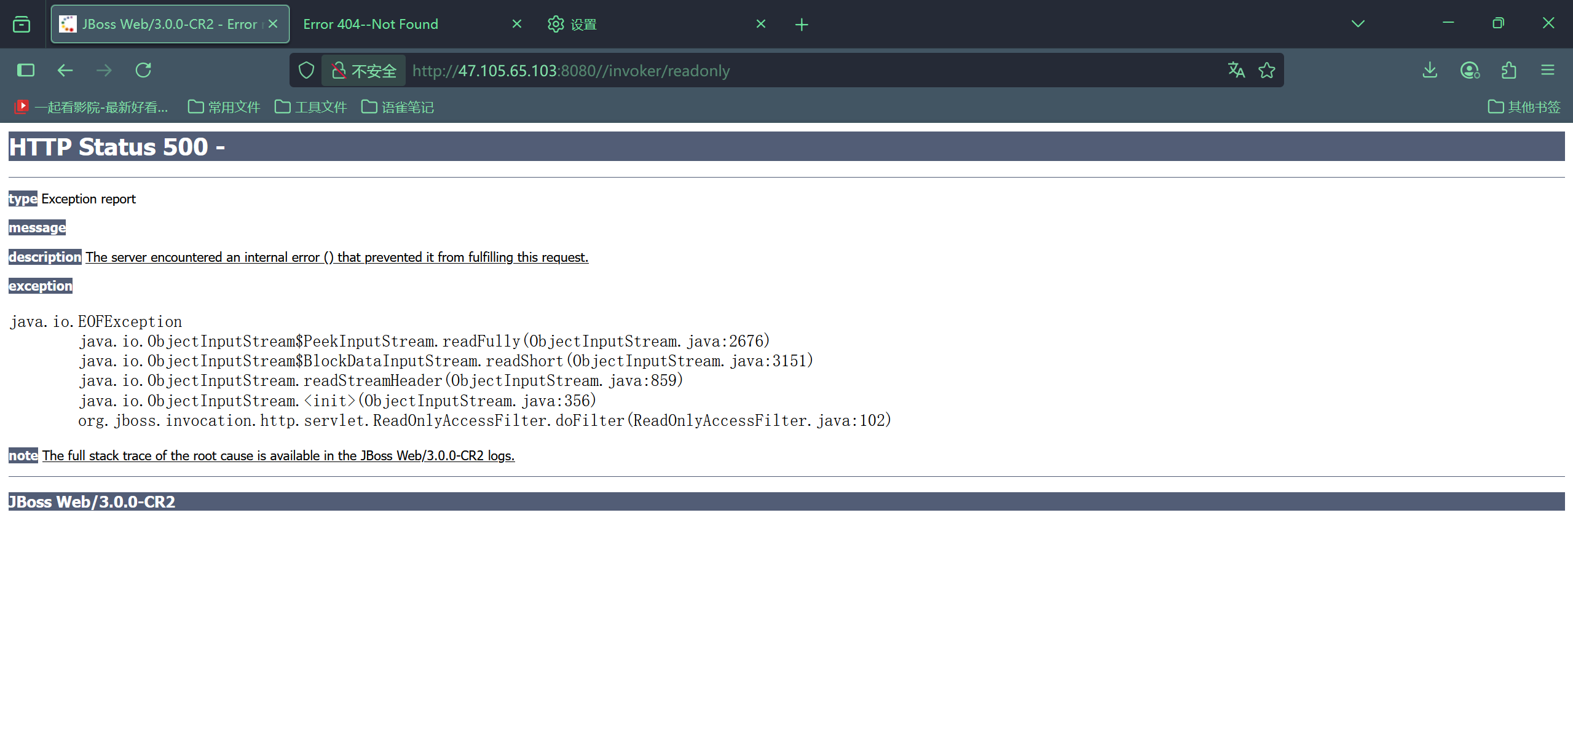1573x754 pixels.
Task: Click the BlockDataInputStream.readShort stack line
Action: tap(446, 361)
